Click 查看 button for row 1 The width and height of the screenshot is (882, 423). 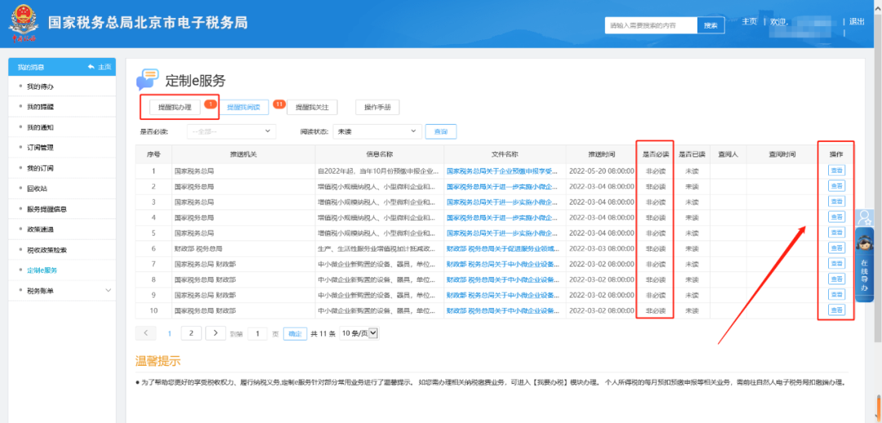(x=836, y=171)
